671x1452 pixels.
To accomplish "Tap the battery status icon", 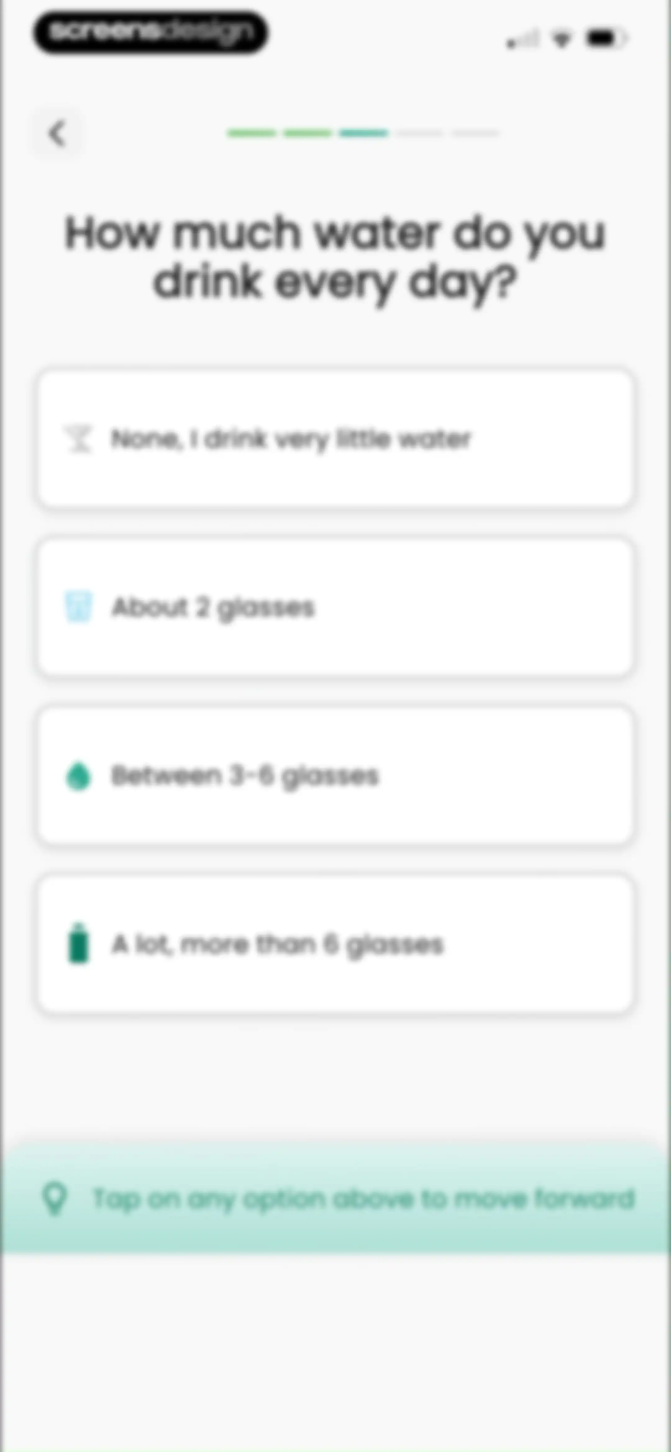I will 607,38.
